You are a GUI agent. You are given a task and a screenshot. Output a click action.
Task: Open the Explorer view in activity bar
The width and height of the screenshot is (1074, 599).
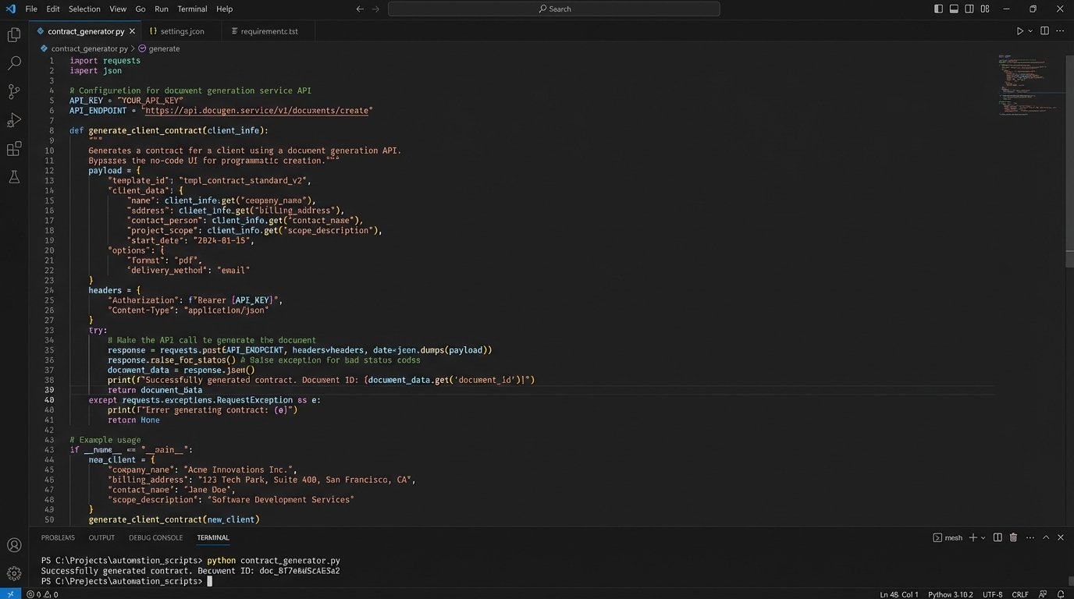14,35
